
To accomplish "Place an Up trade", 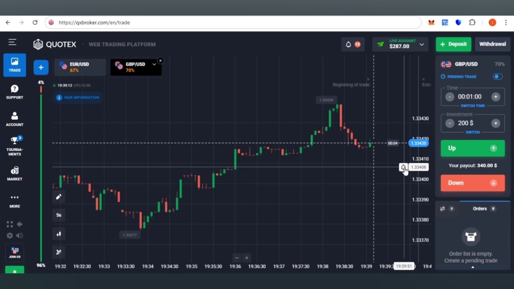I will 473,148.
